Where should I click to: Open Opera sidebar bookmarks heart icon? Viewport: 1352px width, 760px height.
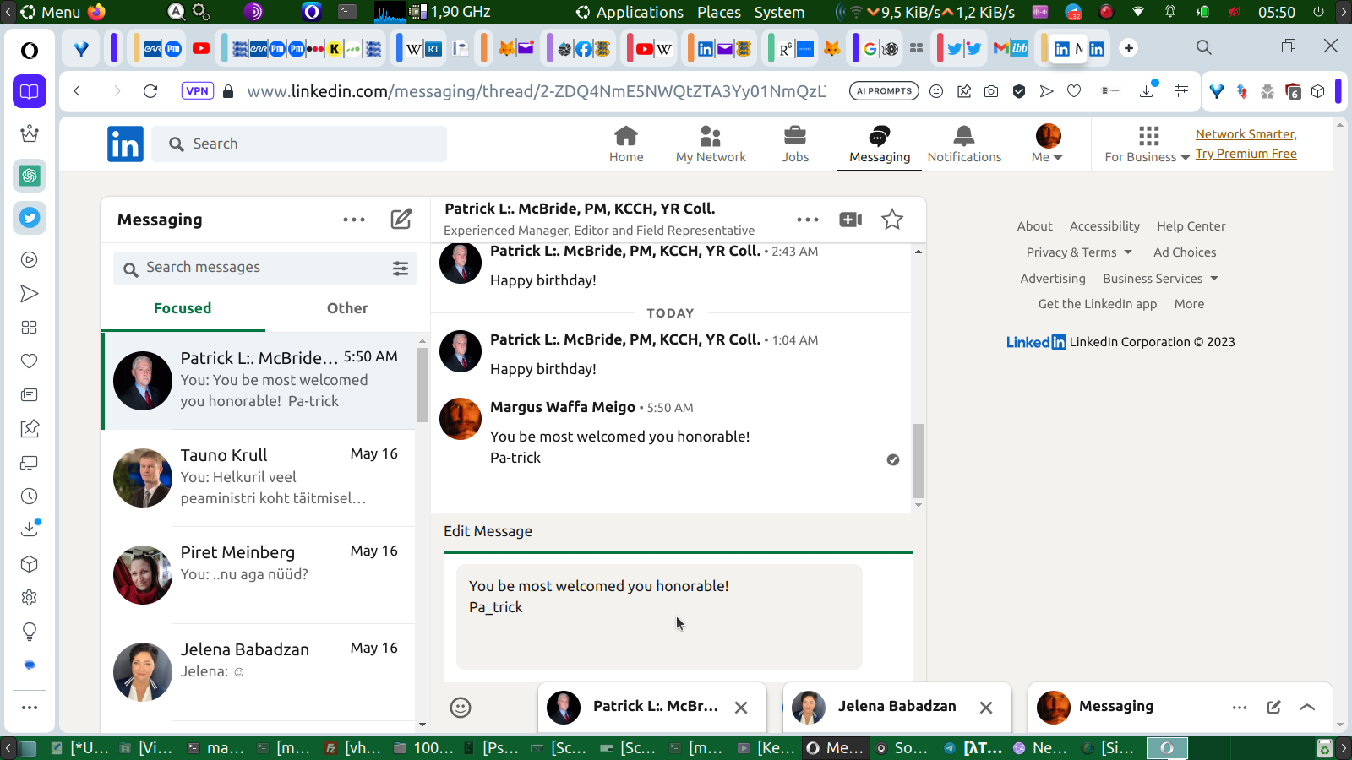[30, 361]
